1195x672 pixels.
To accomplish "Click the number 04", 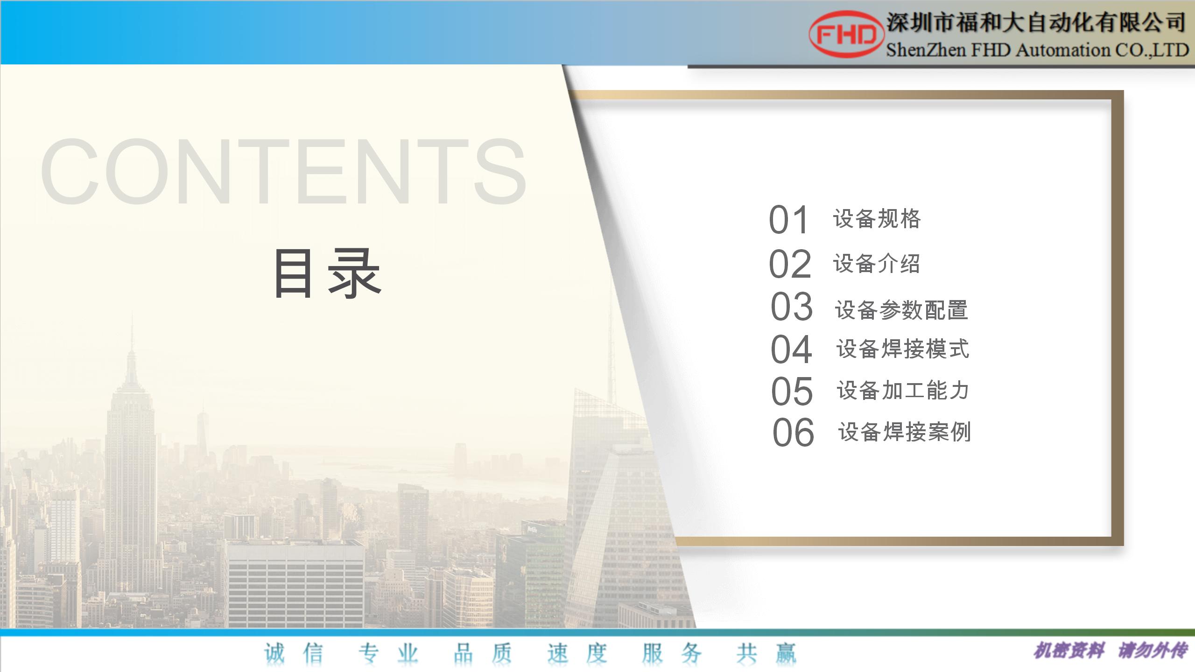I will click(792, 350).
